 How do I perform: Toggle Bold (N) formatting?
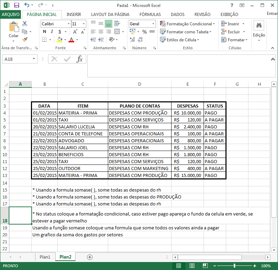click(45, 32)
